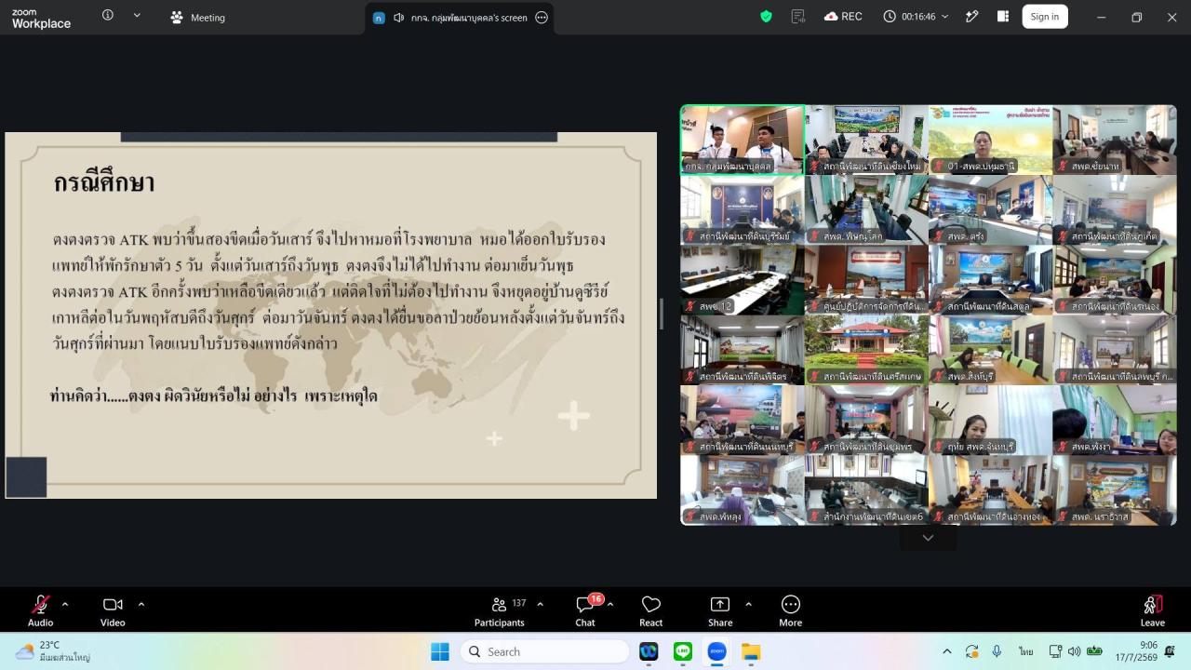
Task: Click the weather widget showing 23°C
Action: 53,651
